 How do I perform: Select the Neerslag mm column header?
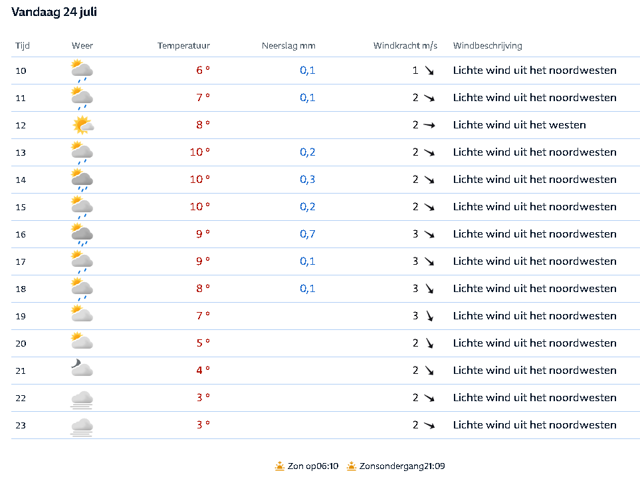[x=288, y=46]
